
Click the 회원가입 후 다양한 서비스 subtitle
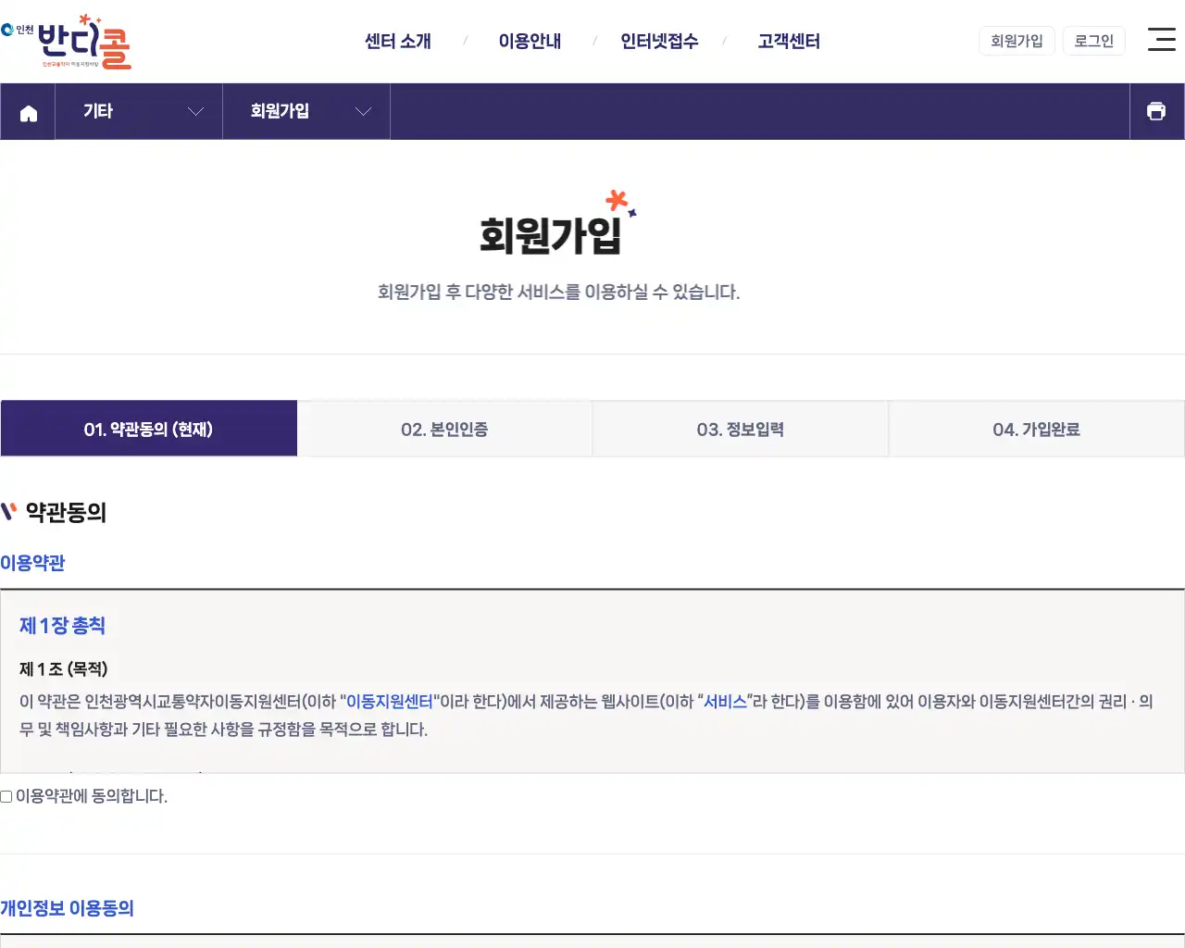tap(558, 292)
